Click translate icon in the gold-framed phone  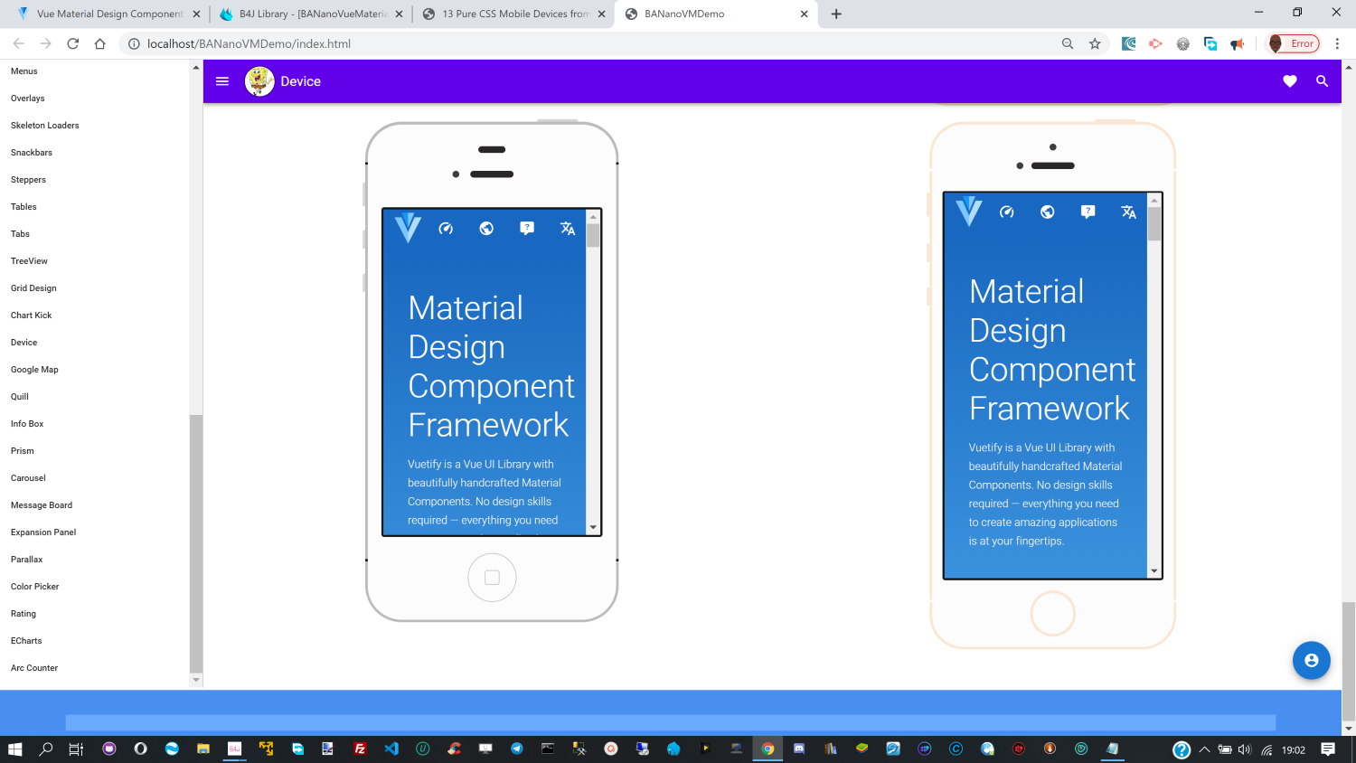pos(1129,212)
